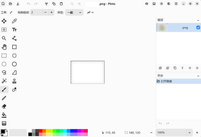Select the Paint Bucket fill tool

coord(4,115)
